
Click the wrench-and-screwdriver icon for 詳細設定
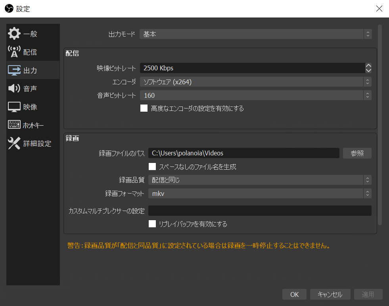14,143
